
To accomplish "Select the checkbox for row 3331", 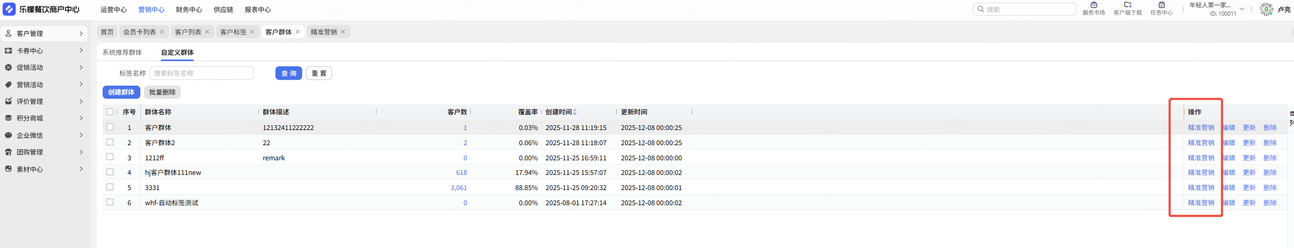I will pos(110,187).
